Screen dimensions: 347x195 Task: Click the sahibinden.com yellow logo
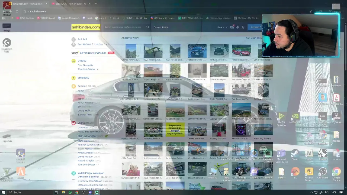click(x=86, y=27)
